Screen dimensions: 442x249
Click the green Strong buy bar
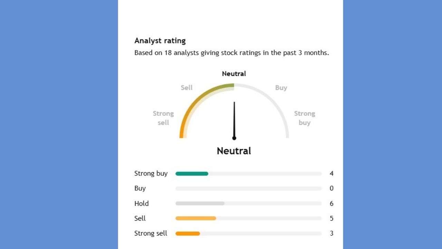pos(192,174)
